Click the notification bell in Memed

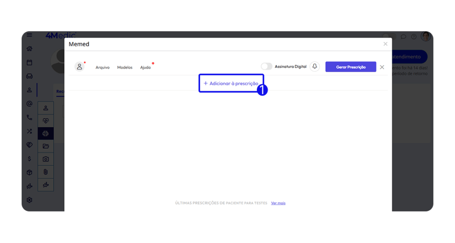315,67
